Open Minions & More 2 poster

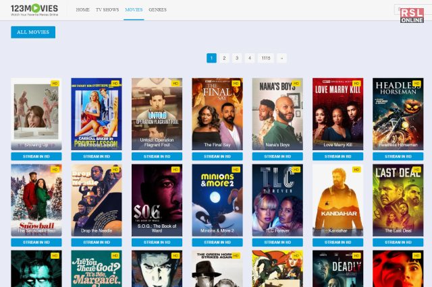point(217,200)
